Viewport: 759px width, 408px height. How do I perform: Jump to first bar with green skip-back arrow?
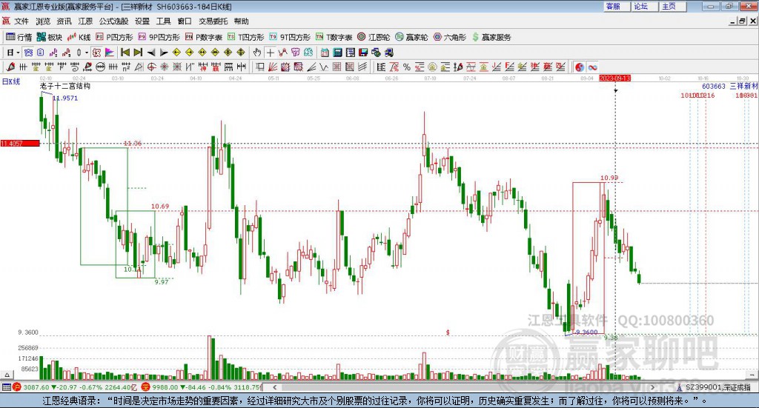click(125, 53)
